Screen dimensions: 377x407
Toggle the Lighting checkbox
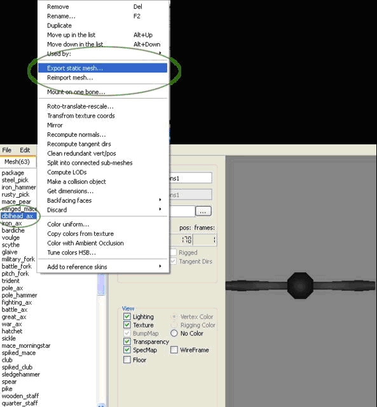pos(127,317)
